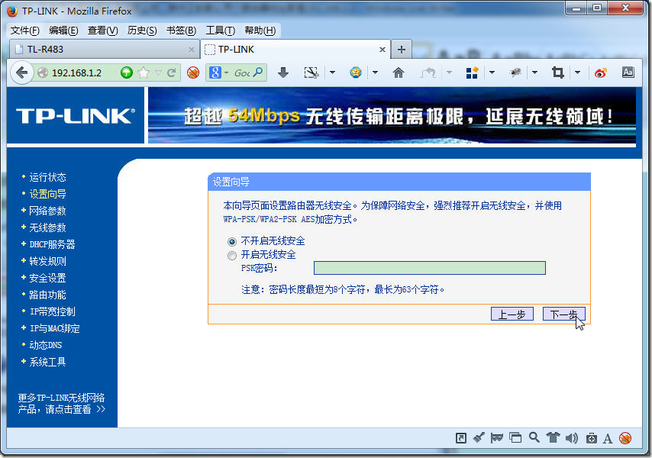
Task: Click the colored squares apps icon
Action: tap(472, 73)
